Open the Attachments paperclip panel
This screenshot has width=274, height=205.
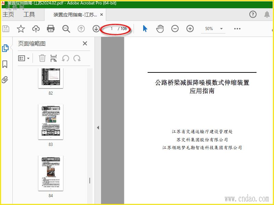pyautogui.click(x=5, y=80)
